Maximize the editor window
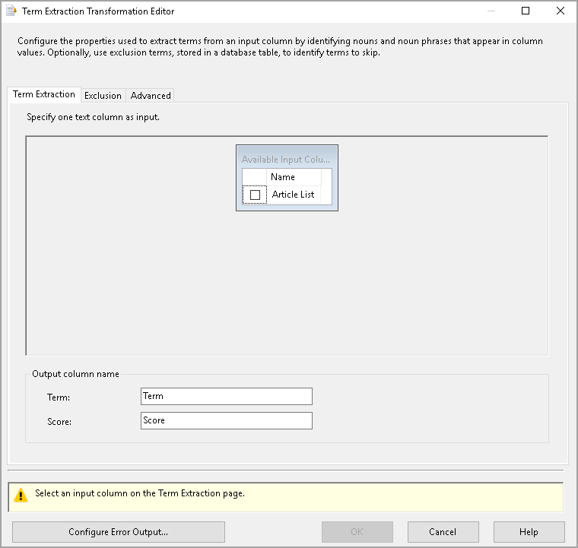578x548 pixels. coord(526,11)
